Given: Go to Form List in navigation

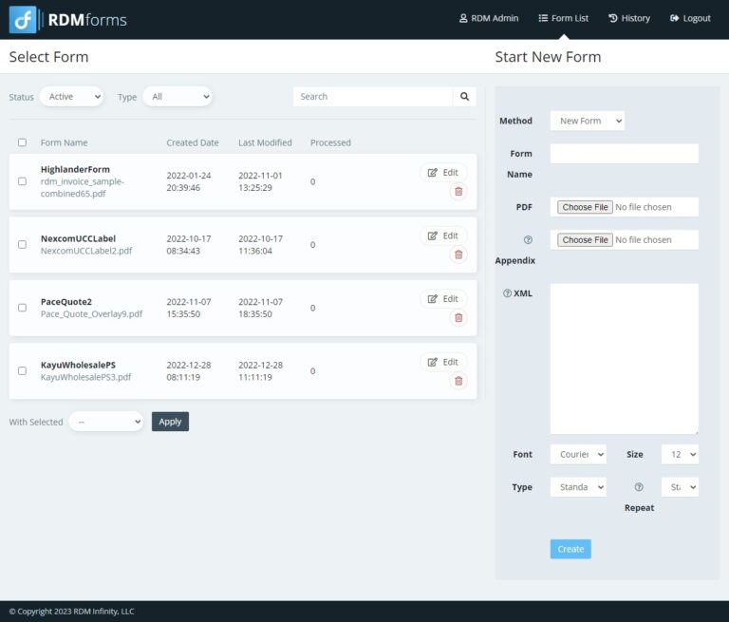Looking at the screenshot, I should [564, 18].
